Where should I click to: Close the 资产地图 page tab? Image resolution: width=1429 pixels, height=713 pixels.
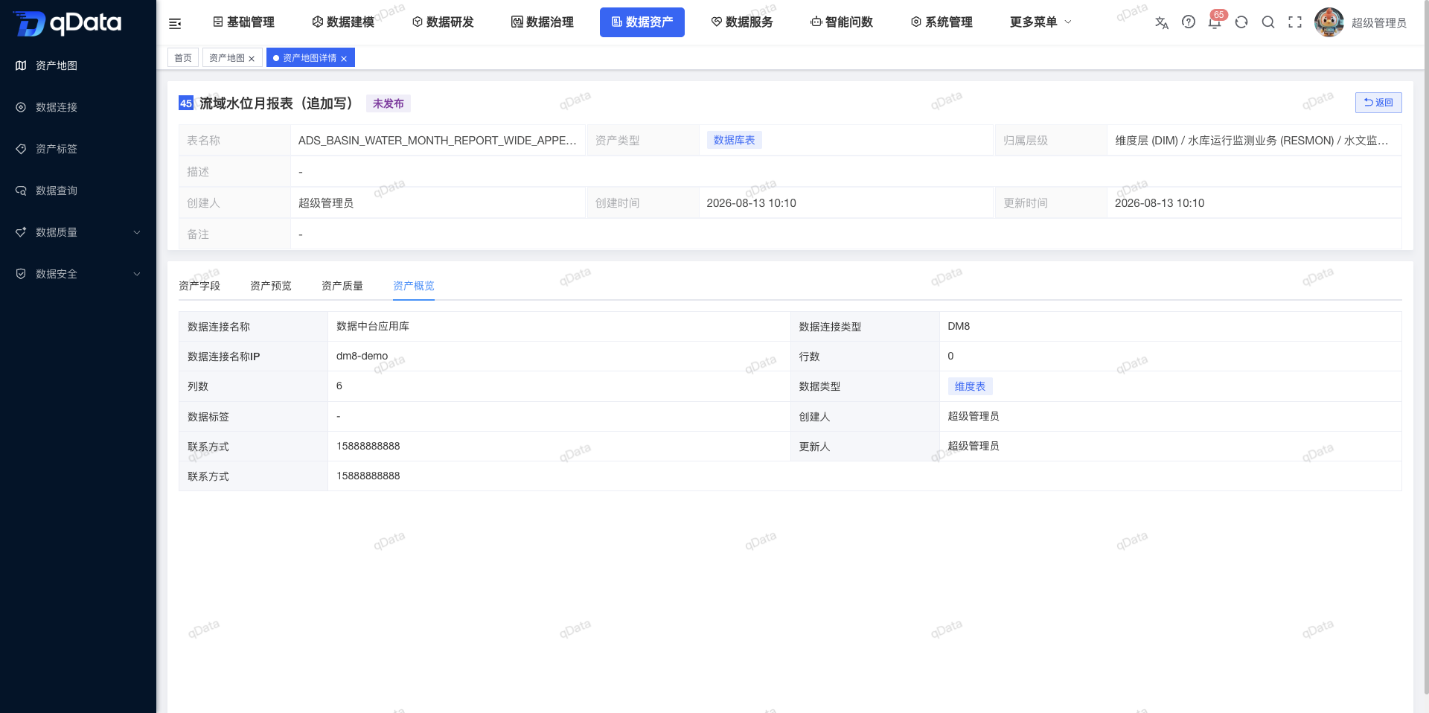click(252, 59)
